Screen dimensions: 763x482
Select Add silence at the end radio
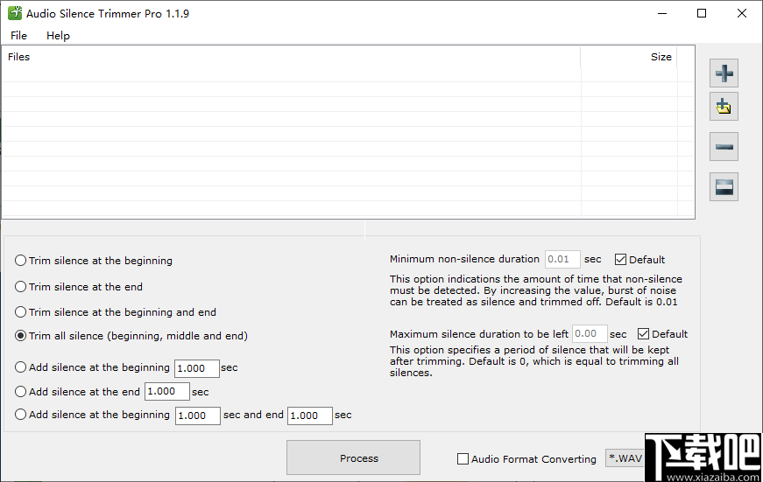20,392
